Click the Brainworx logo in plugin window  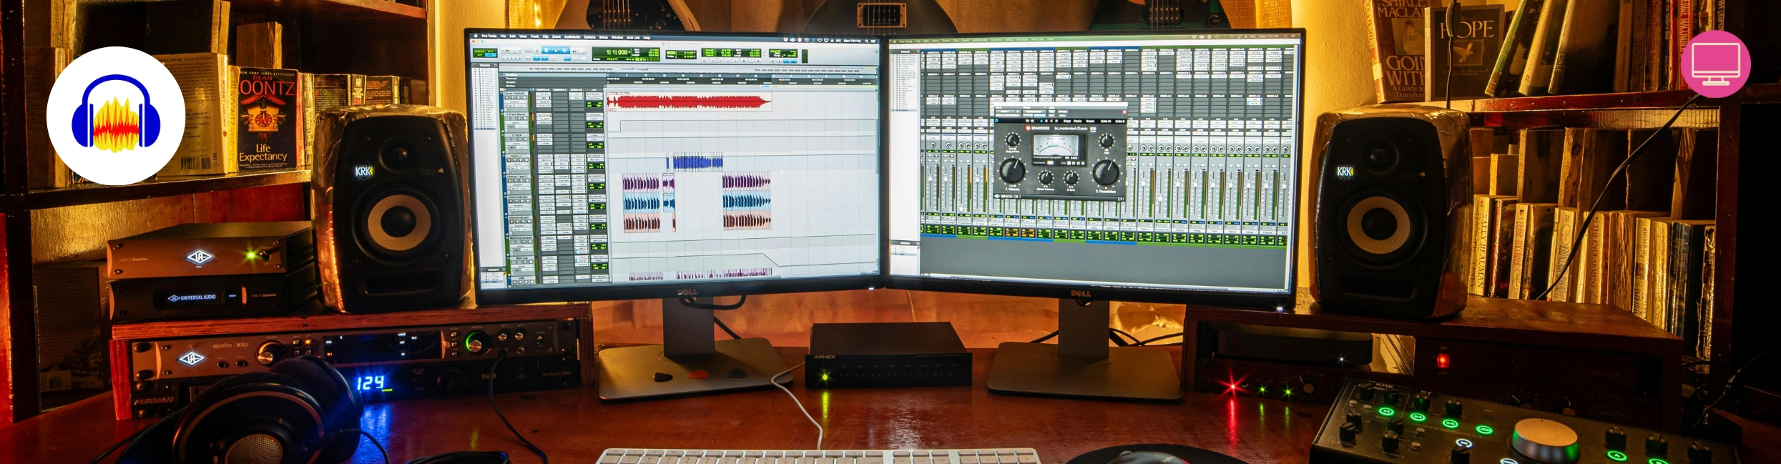(x=1039, y=129)
